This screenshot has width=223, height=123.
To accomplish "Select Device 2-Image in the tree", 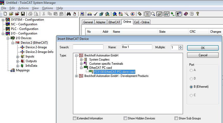I will coord(36,47).
